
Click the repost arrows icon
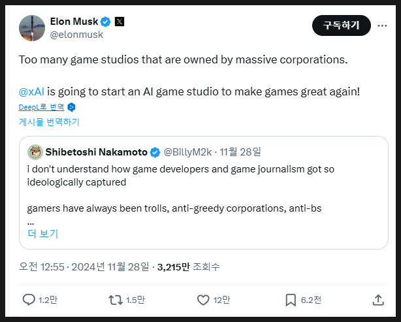115,300
